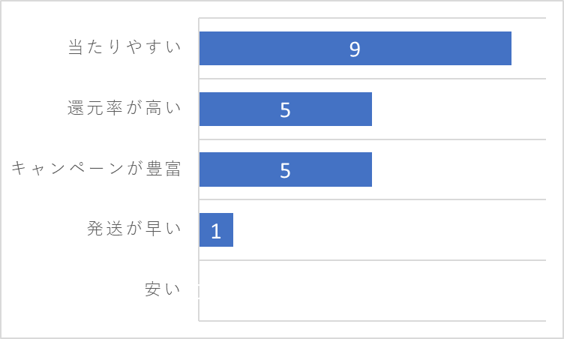Click gridline between 発送が早い and 安い rows
The width and height of the screenshot is (564, 339).
pos(372,259)
